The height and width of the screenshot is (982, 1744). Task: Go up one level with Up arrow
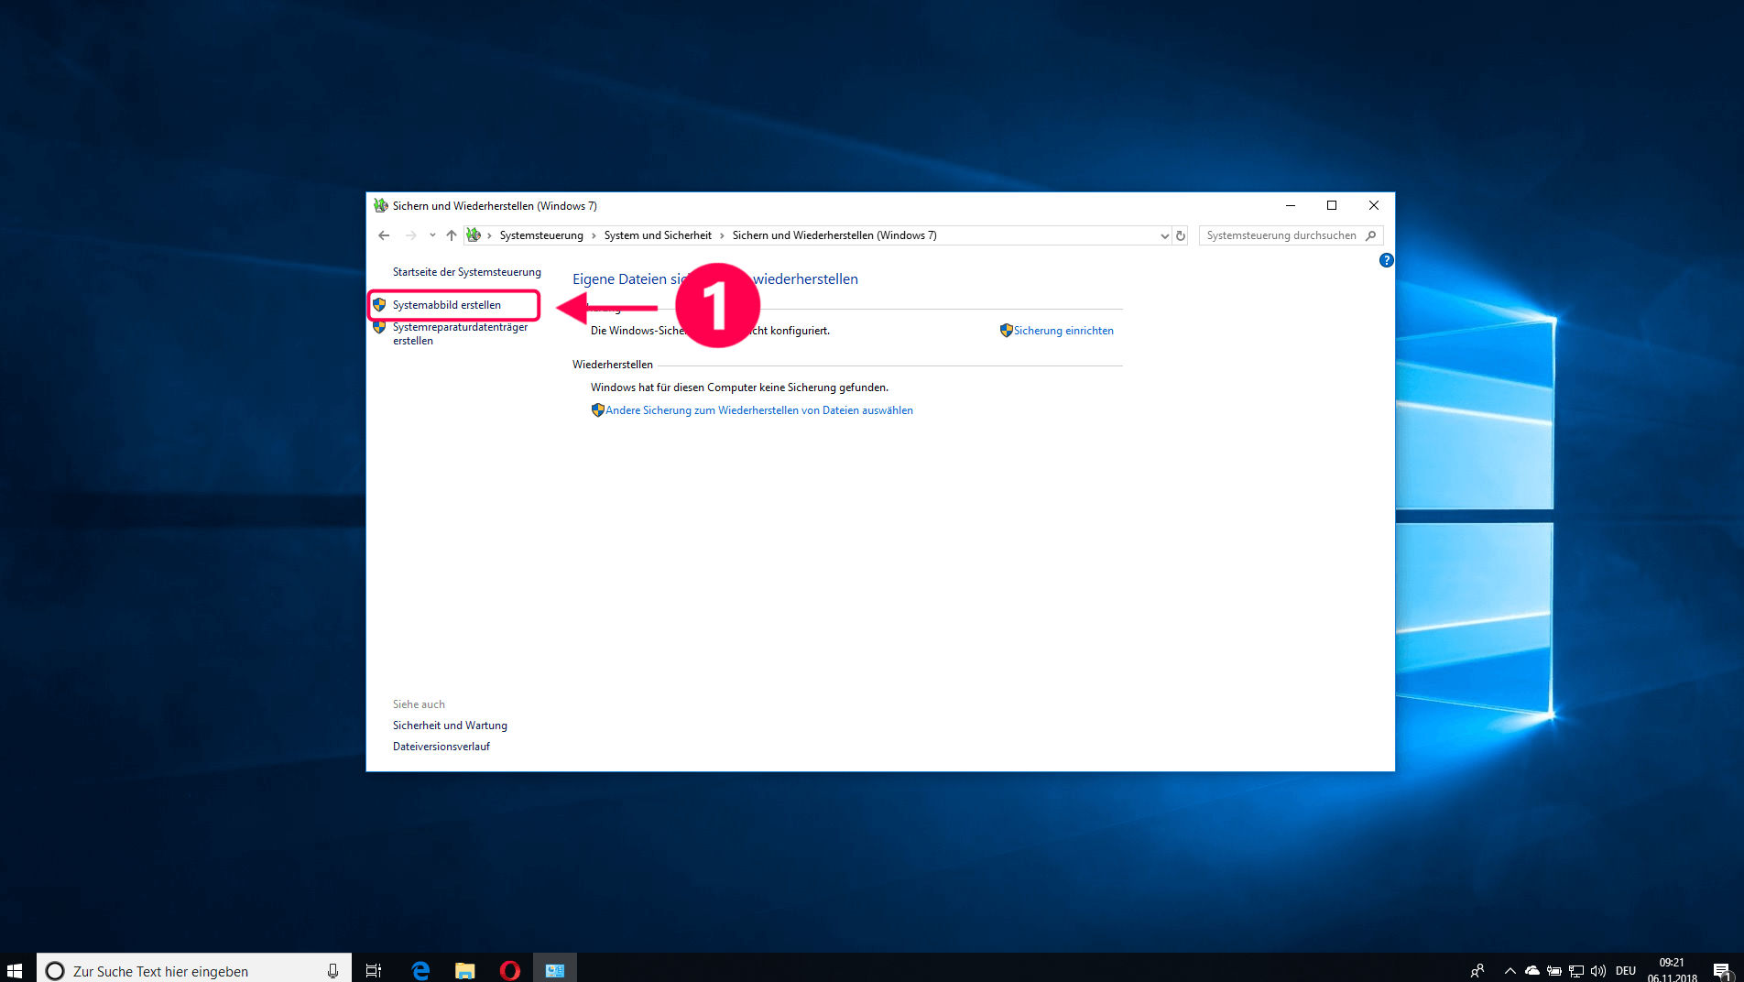(452, 235)
